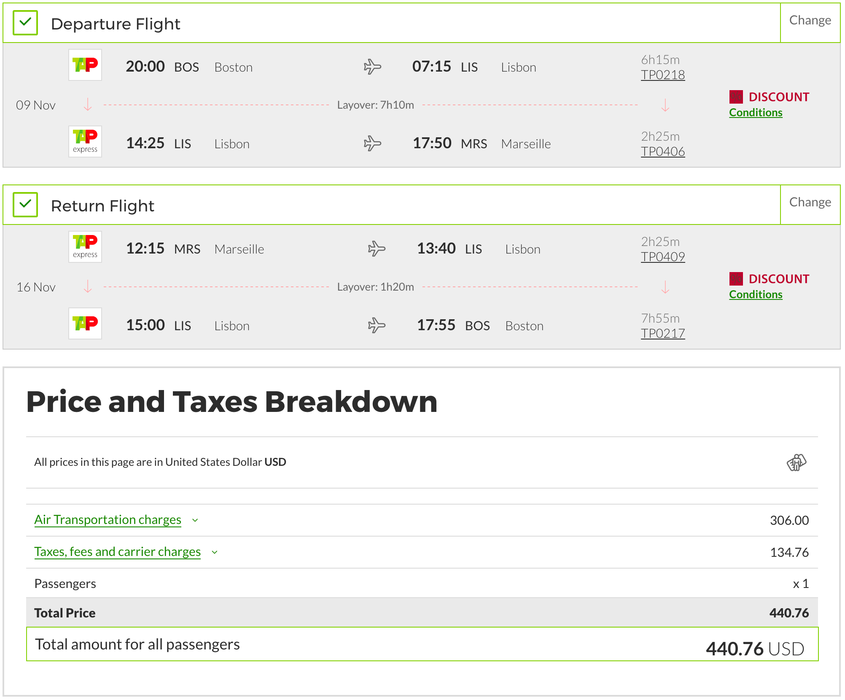The width and height of the screenshot is (845, 700).
Task: Click TAP express logo for Marseille-Lisbon flight
Action: coord(85,247)
